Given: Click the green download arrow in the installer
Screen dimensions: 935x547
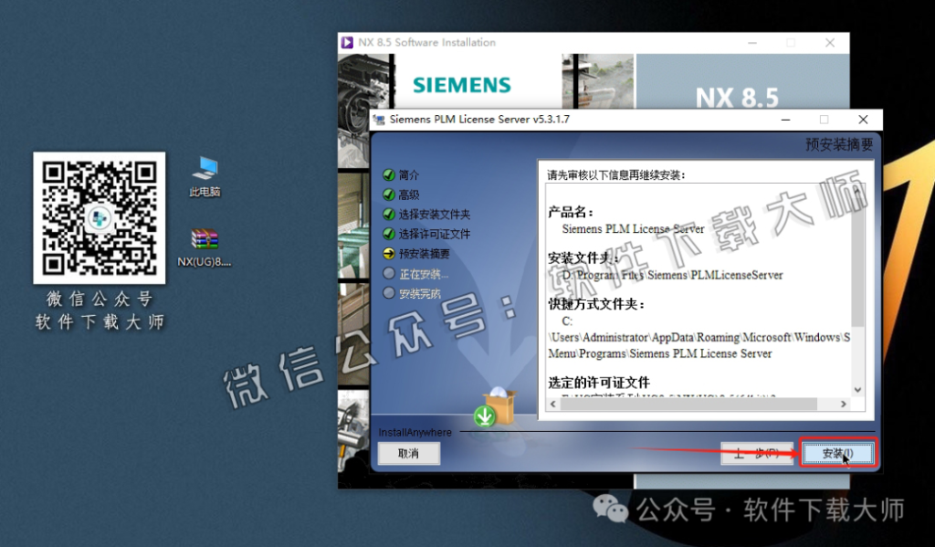Looking at the screenshot, I should click(x=486, y=416).
